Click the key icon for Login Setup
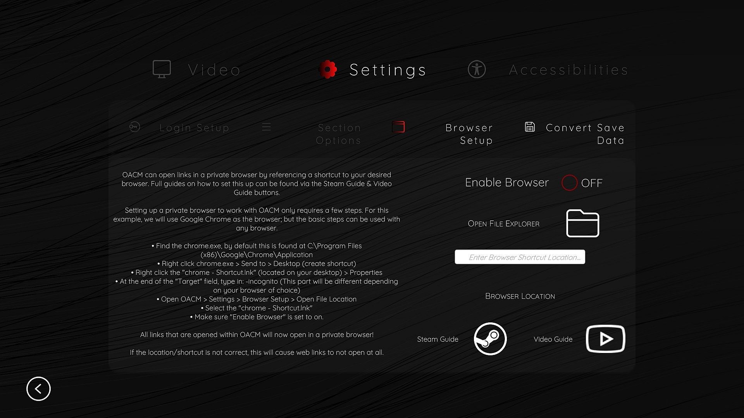This screenshot has width=744, height=418. pos(134,127)
